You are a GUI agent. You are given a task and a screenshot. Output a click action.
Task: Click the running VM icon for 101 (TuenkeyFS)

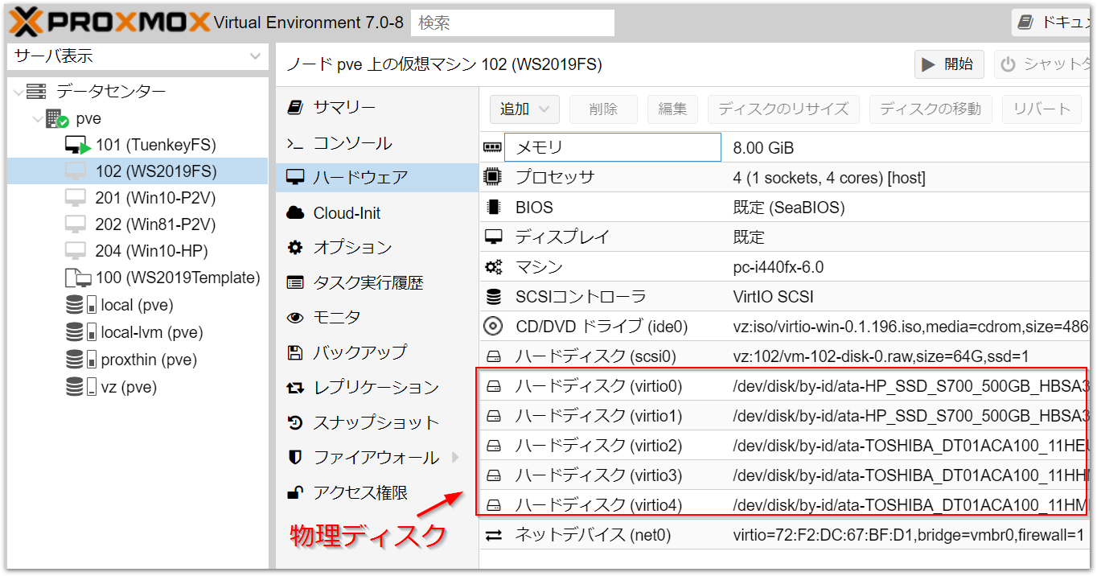pos(78,146)
